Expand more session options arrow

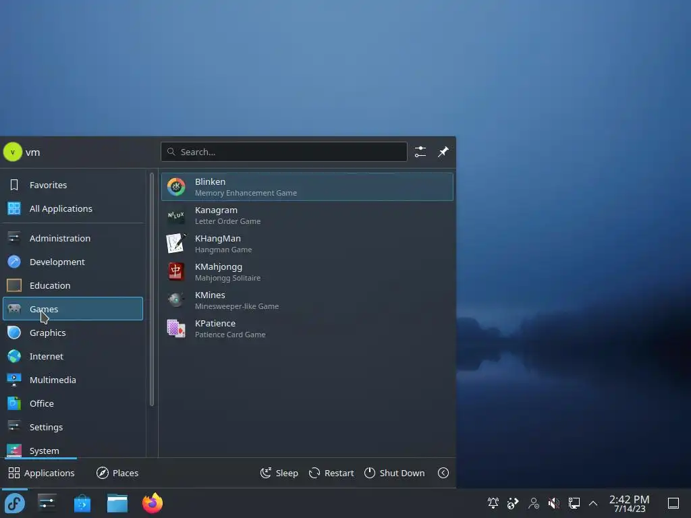click(443, 473)
